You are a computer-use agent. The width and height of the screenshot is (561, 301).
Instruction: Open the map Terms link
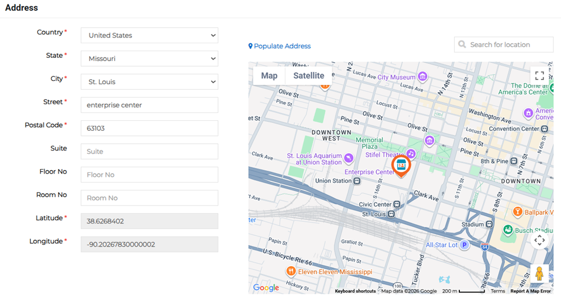[x=498, y=291]
